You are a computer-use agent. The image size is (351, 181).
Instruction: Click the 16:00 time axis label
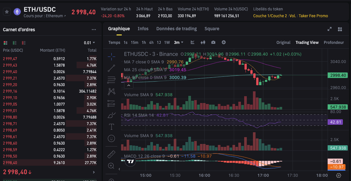(204, 175)
